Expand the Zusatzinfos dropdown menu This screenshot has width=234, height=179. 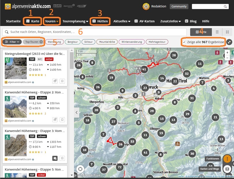tap(171, 21)
